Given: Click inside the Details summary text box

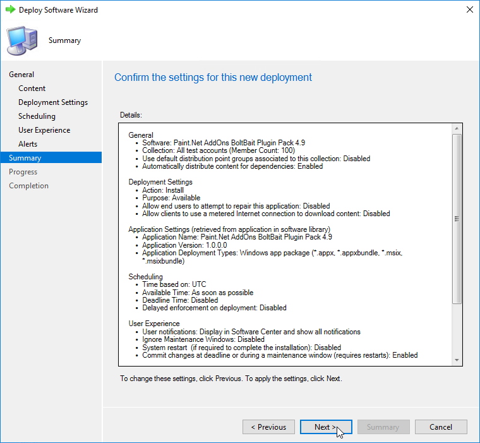Looking at the screenshot, I should pos(284,253).
